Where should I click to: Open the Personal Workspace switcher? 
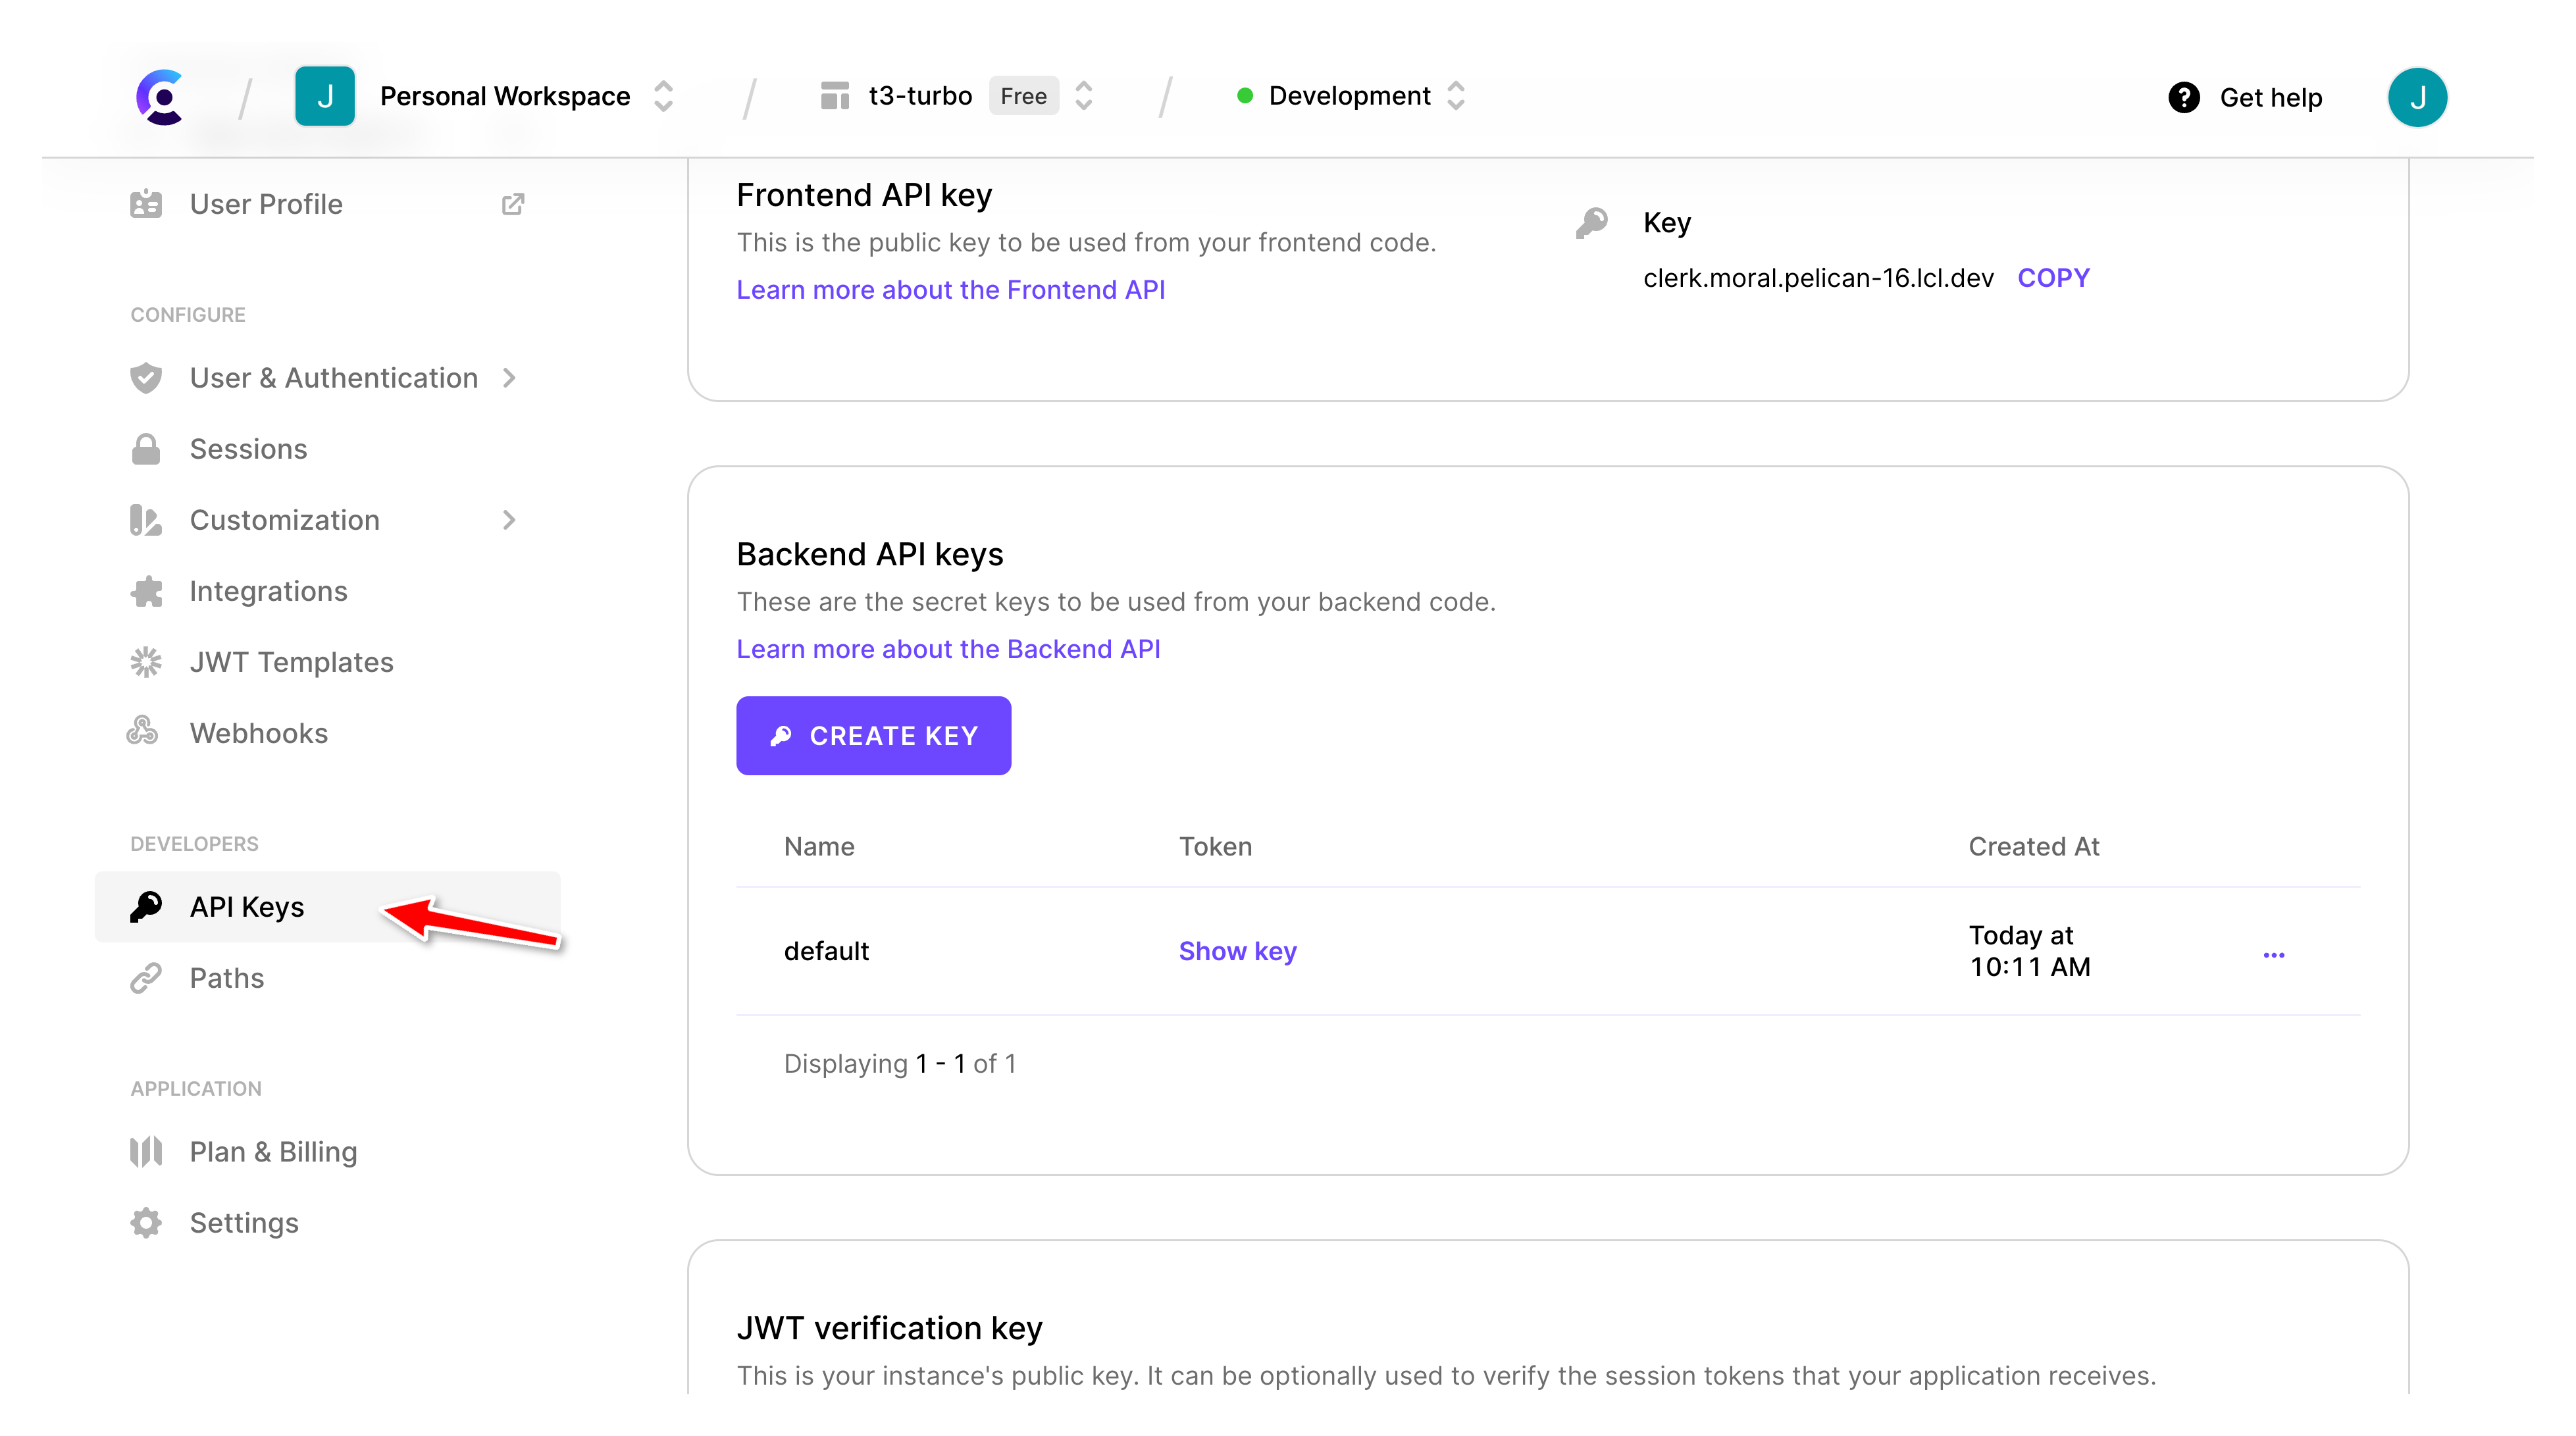pos(663,96)
